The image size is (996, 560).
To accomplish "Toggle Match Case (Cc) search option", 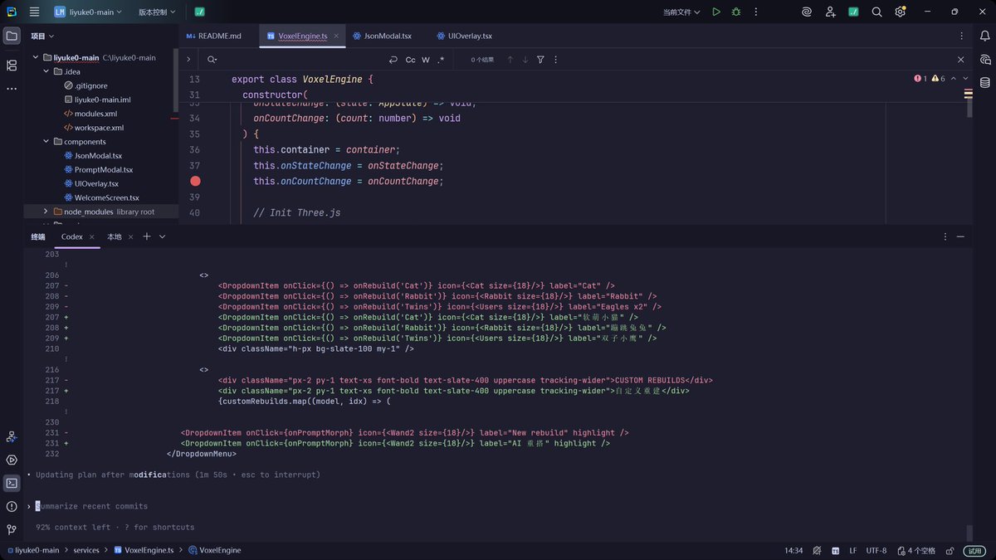I will [x=410, y=60].
